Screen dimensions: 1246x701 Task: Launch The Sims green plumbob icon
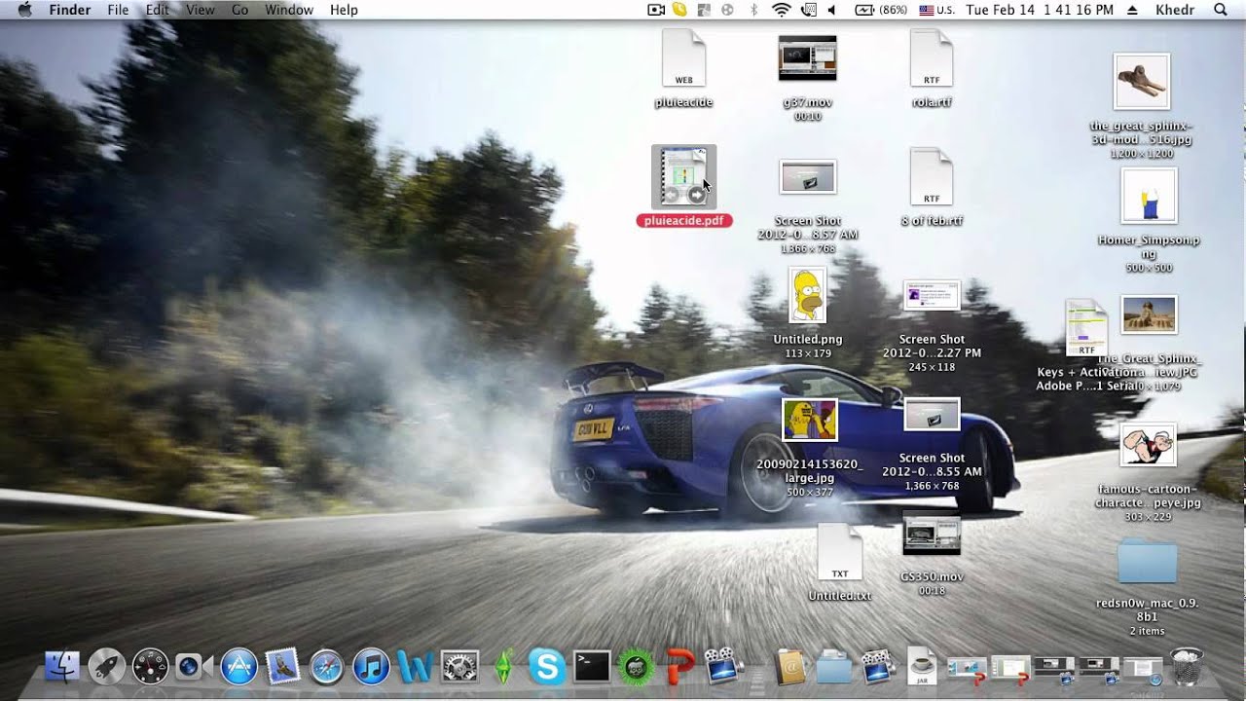[503, 667]
